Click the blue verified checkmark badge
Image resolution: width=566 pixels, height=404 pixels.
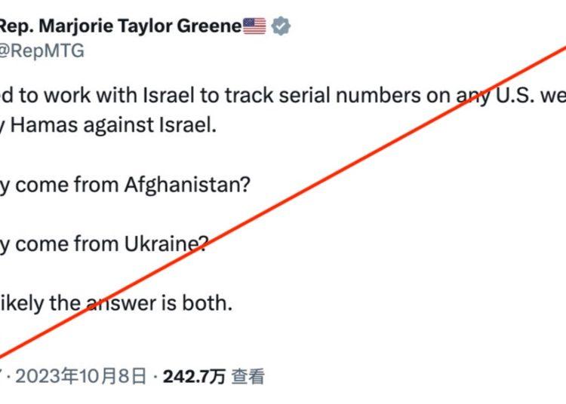click(281, 26)
